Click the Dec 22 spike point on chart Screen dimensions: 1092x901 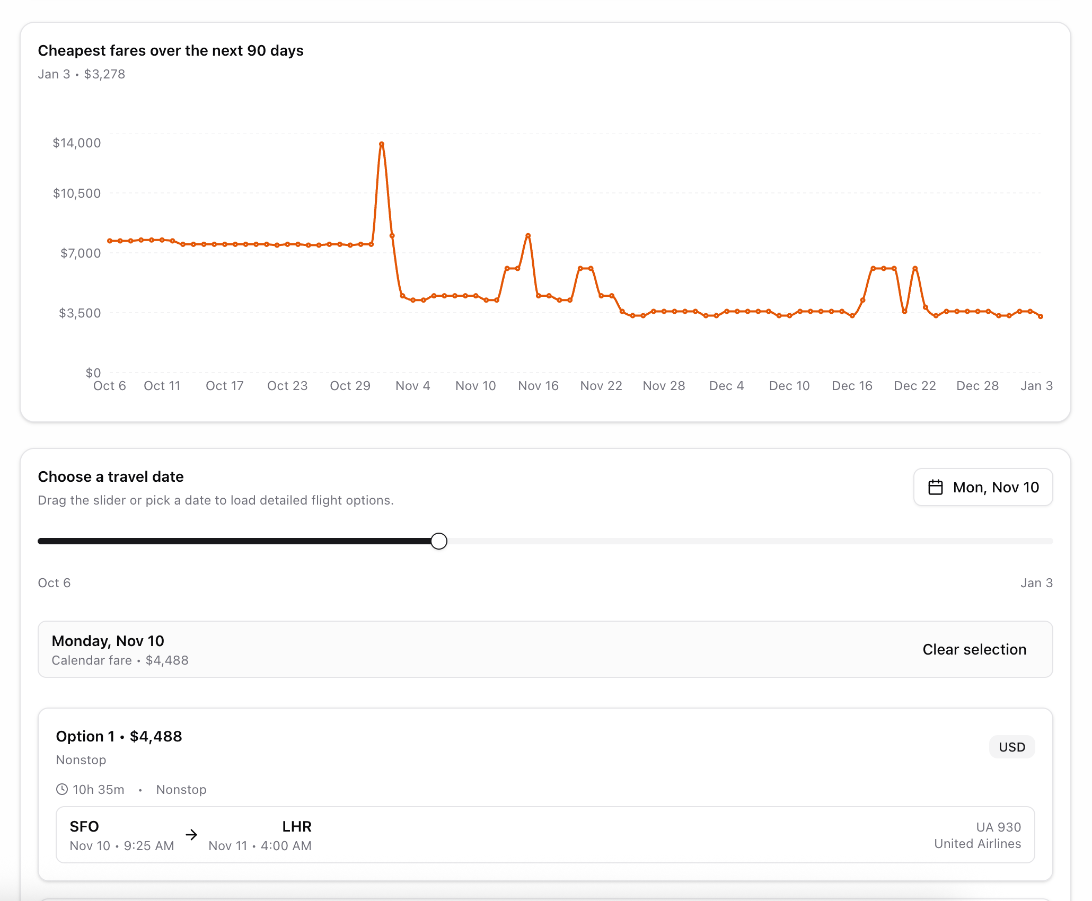point(915,269)
